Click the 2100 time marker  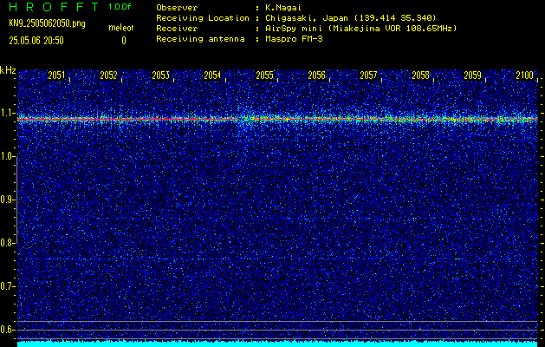tap(524, 75)
